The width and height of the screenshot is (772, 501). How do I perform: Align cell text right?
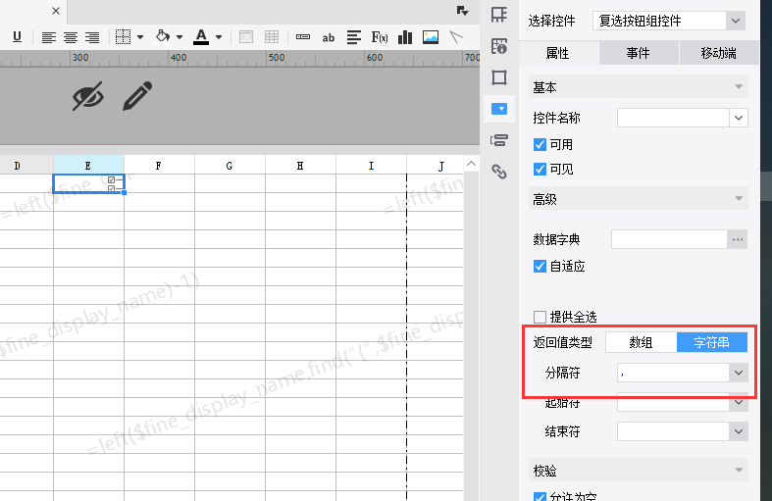[x=92, y=37]
